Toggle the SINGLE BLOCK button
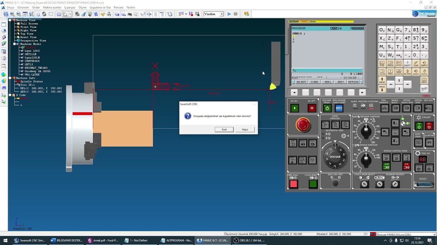This screenshot has width=437, height=245. (396, 108)
